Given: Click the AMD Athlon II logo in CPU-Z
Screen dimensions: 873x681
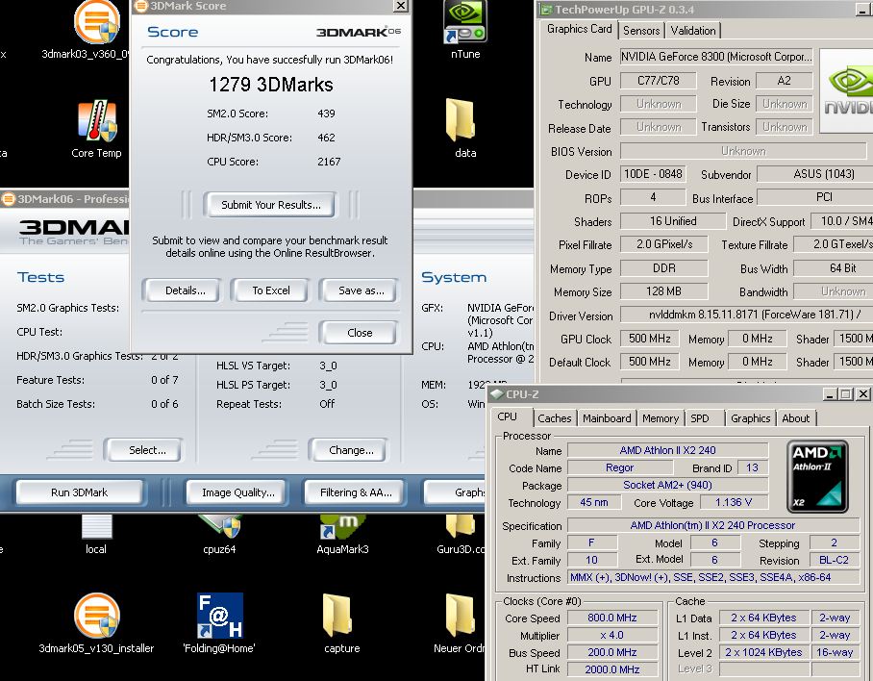Looking at the screenshot, I should pyautogui.click(x=817, y=477).
